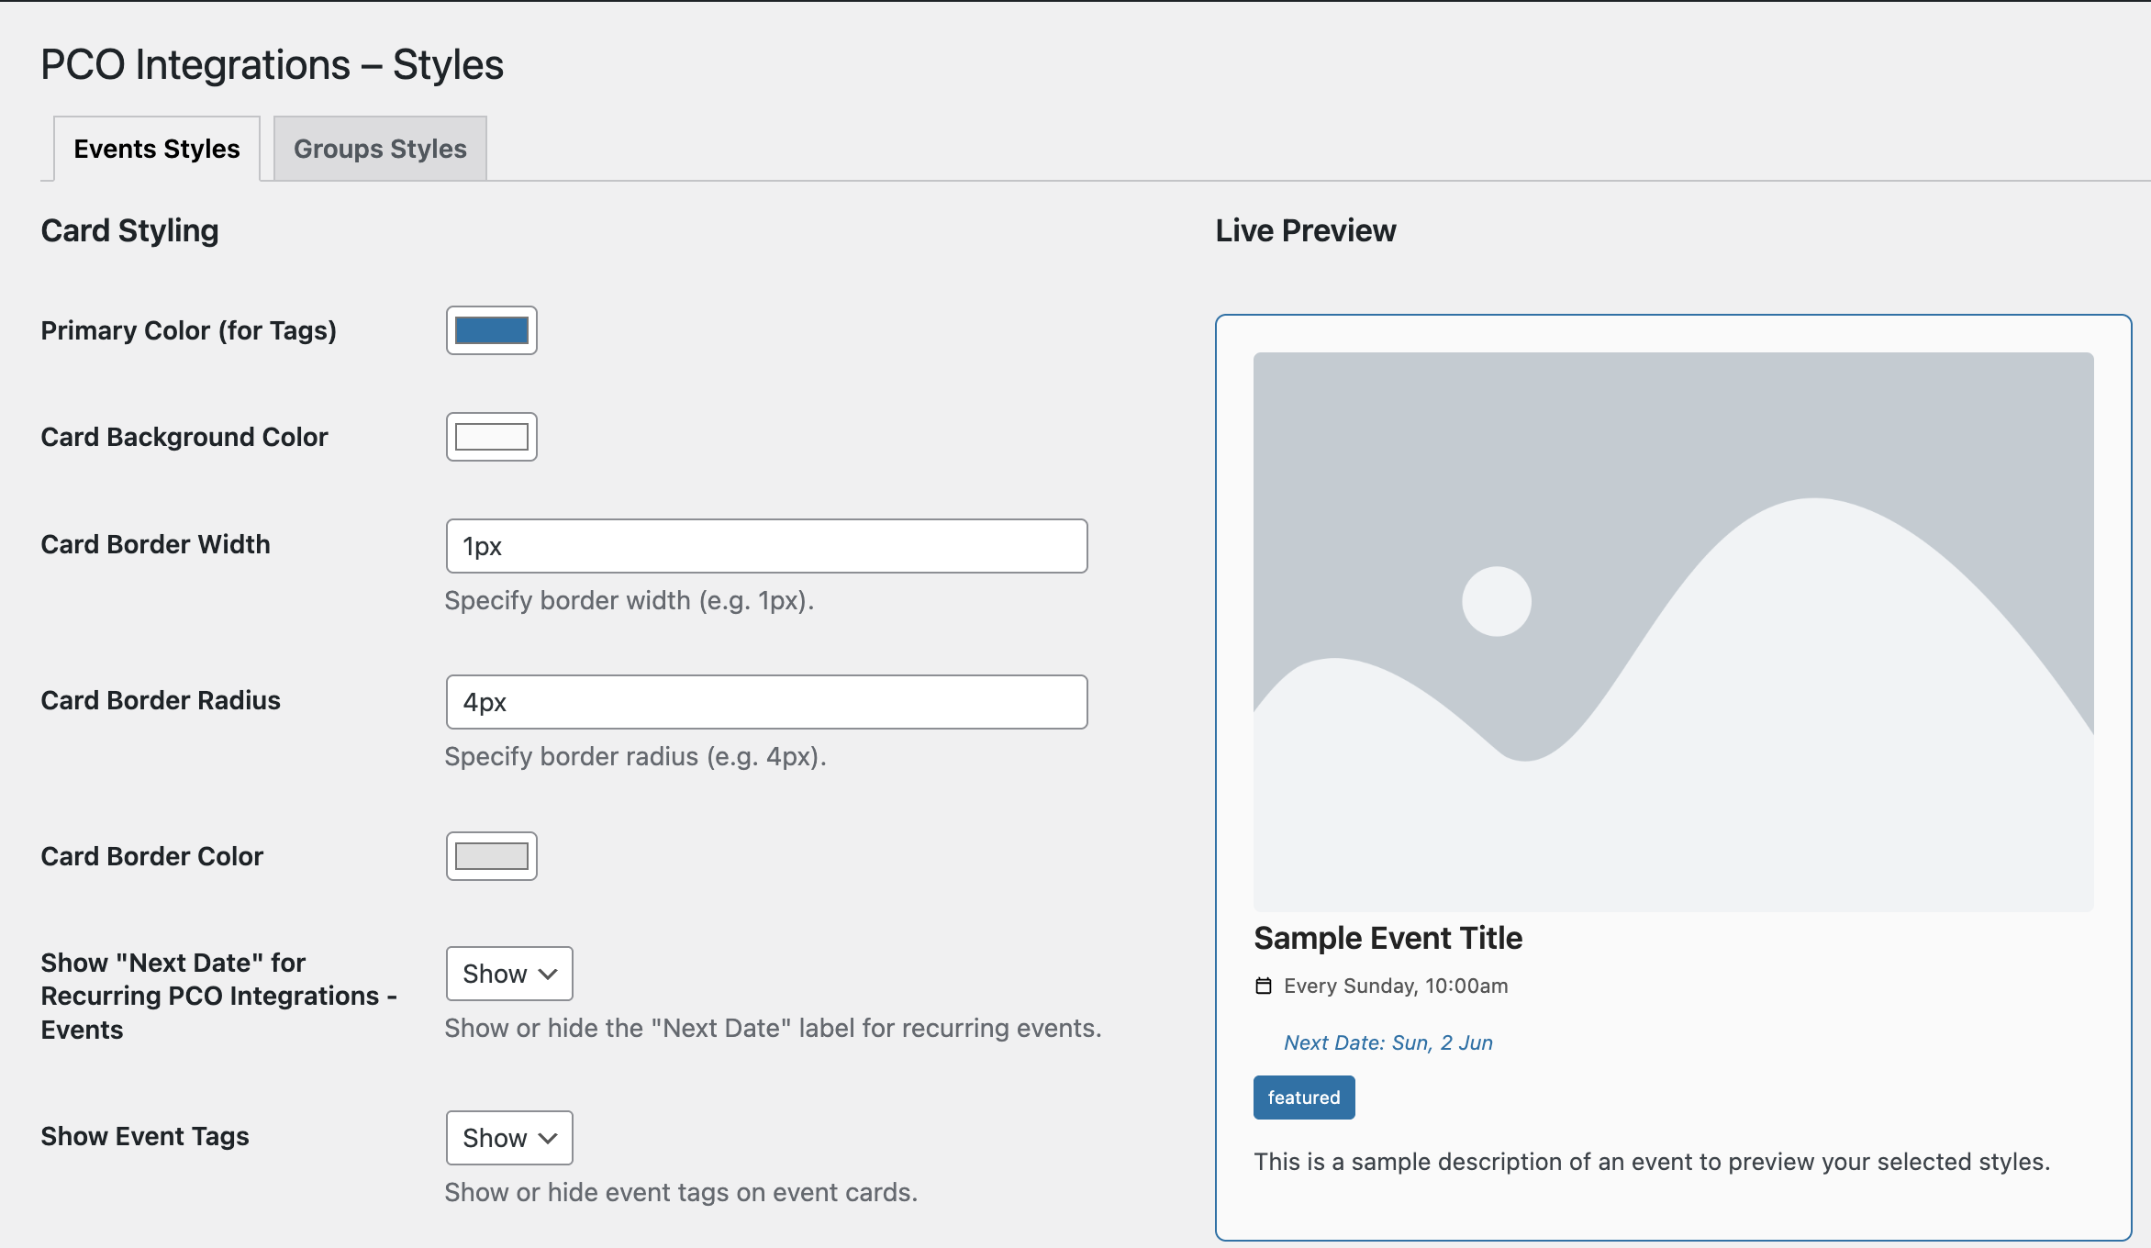Click the PCO Integrations – Styles page title
This screenshot has width=2151, height=1248.
point(273,65)
